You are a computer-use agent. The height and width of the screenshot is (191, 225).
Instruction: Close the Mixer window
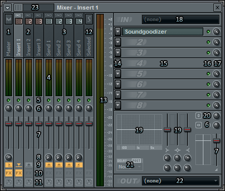(x=217, y=8)
